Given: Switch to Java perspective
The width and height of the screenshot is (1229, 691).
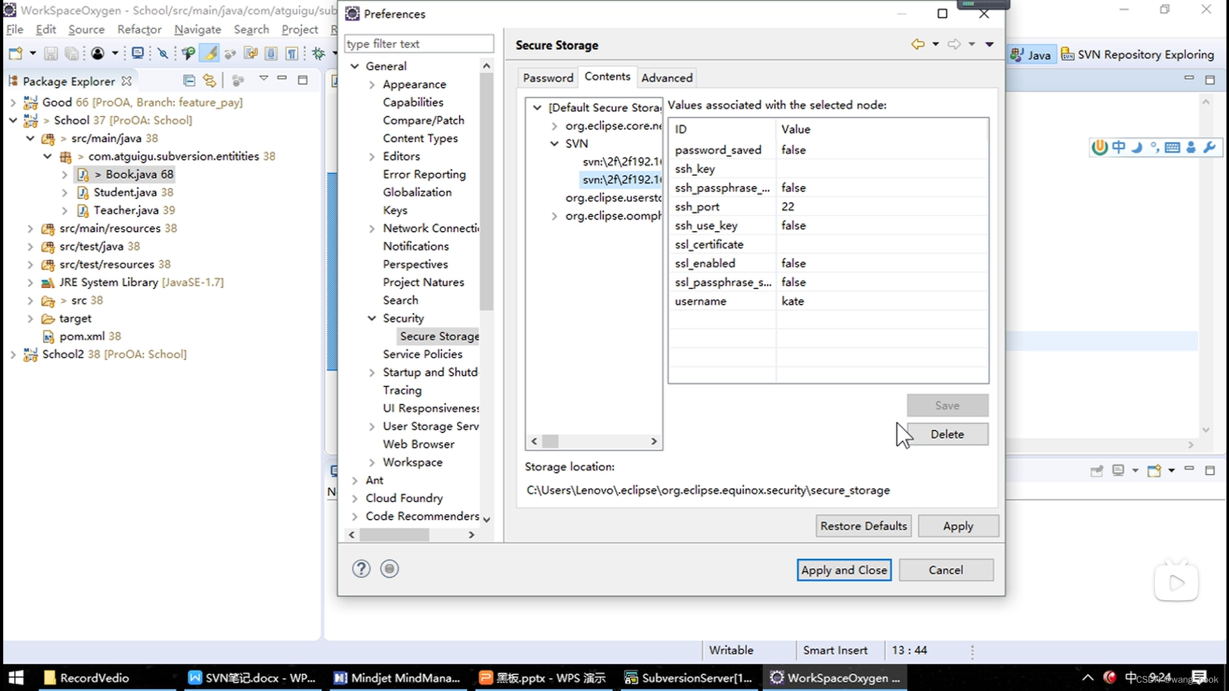Looking at the screenshot, I should (x=1030, y=55).
